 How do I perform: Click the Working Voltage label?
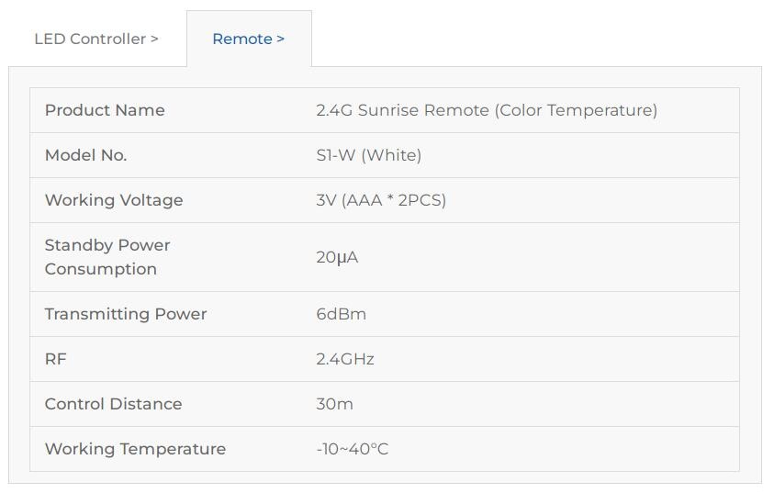tap(114, 200)
